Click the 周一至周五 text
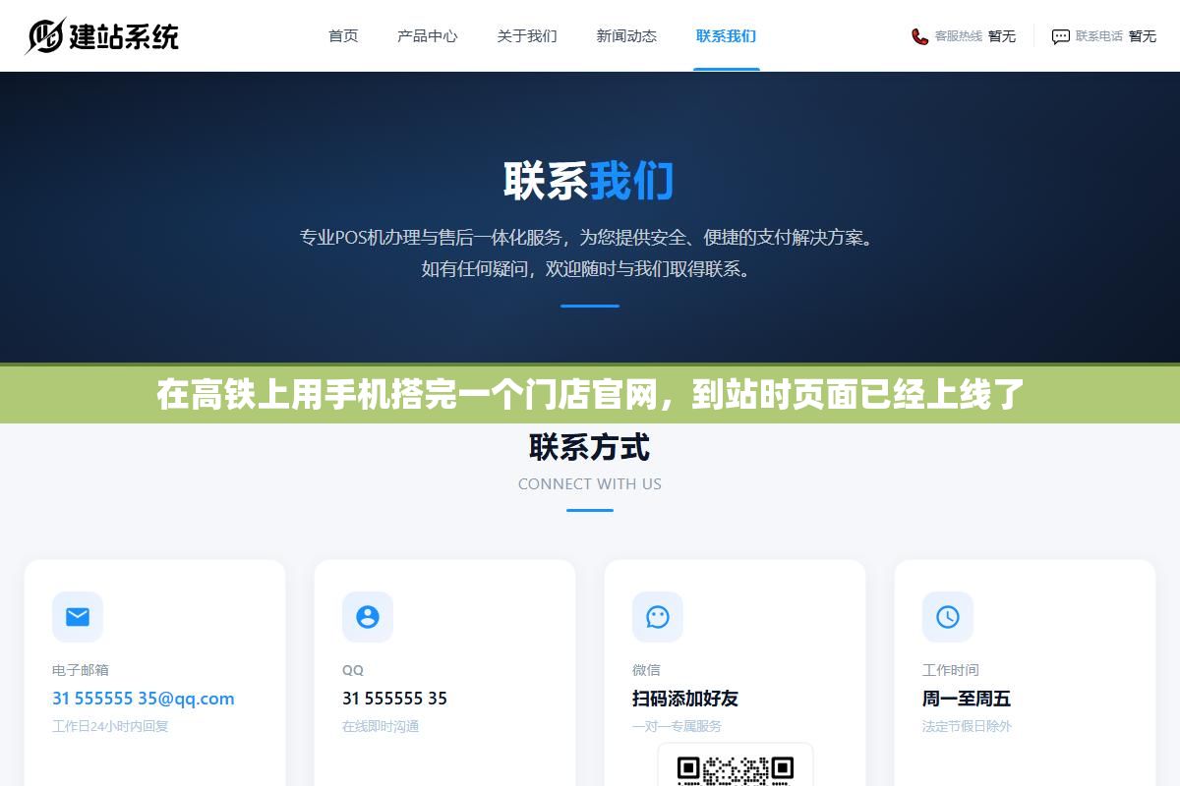Viewport: 1180px width, 786px height. [x=967, y=699]
